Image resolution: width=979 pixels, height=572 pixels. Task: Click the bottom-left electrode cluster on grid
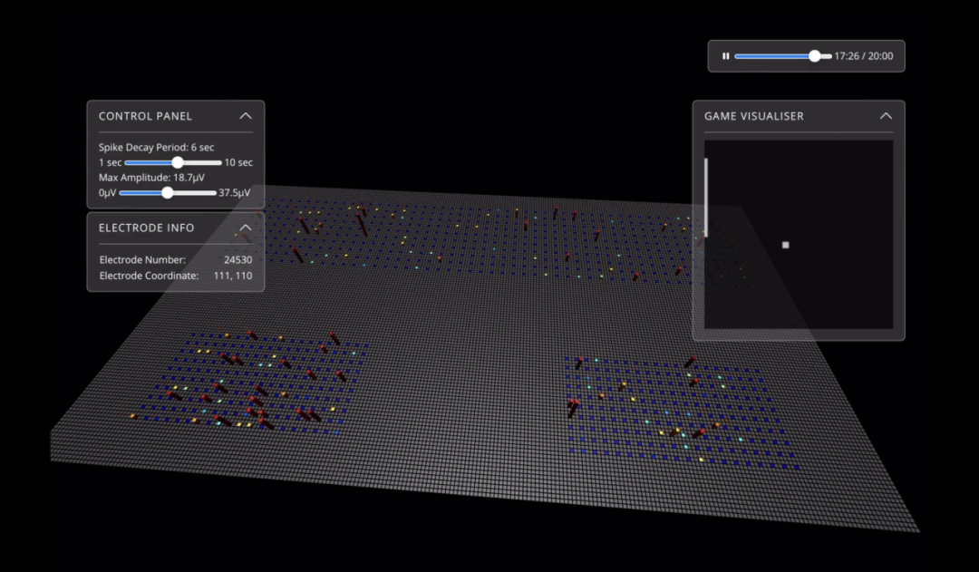click(250, 383)
